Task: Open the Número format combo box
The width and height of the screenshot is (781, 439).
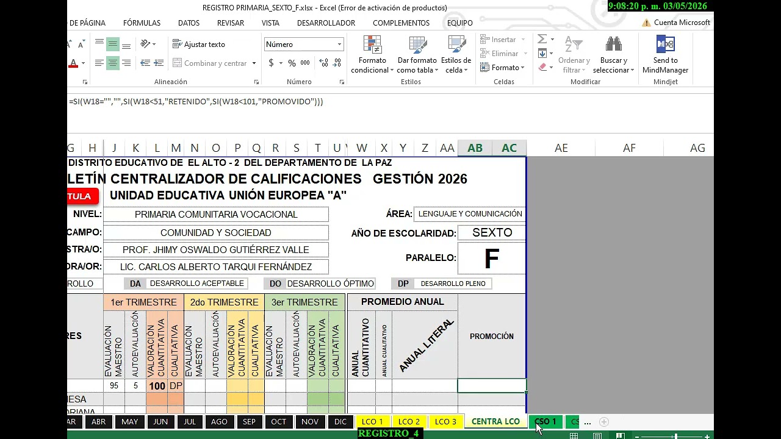Action: (x=304, y=44)
